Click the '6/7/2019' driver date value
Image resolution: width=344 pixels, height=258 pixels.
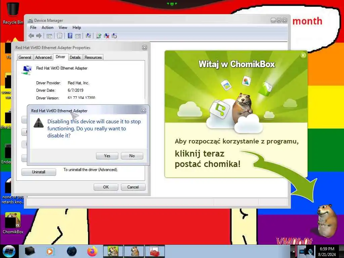pos(76,90)
